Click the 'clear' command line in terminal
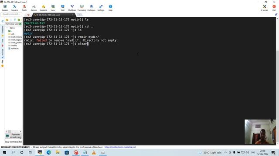The width and height of the screenshot is (279, 156). click(56, 44)
